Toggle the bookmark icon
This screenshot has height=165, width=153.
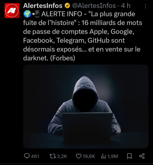129,156
